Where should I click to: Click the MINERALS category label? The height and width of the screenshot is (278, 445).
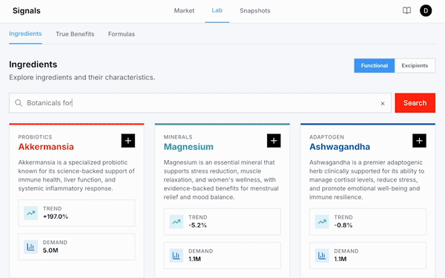(x=178, y=137)
